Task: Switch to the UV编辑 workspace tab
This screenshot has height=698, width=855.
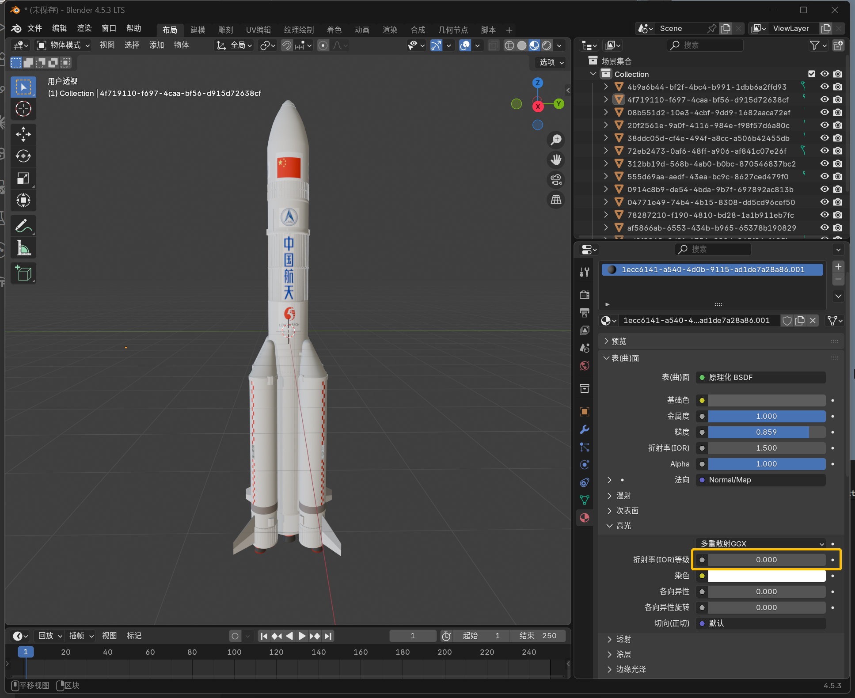Action: [258, 30]
